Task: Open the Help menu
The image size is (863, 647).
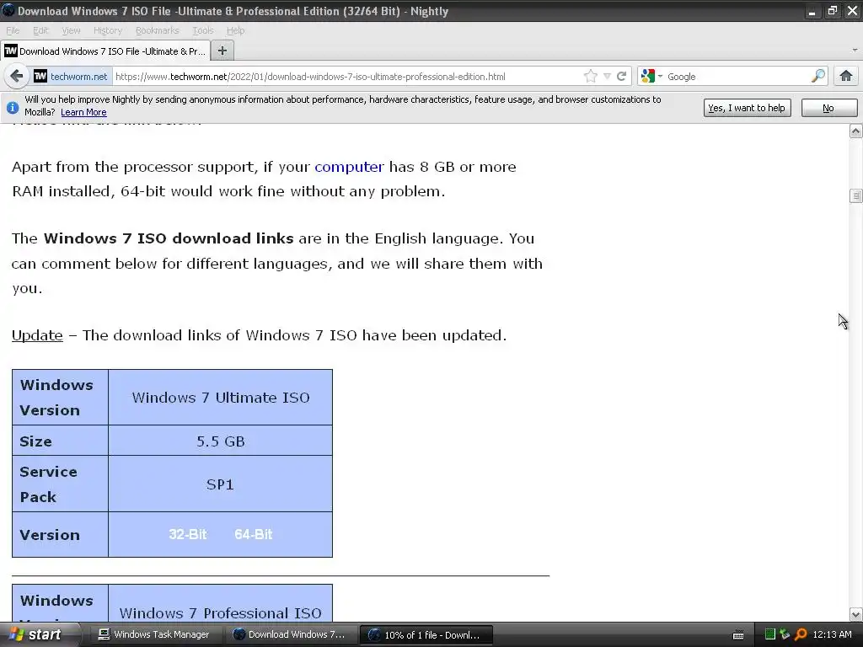Action: pos(236,30)
